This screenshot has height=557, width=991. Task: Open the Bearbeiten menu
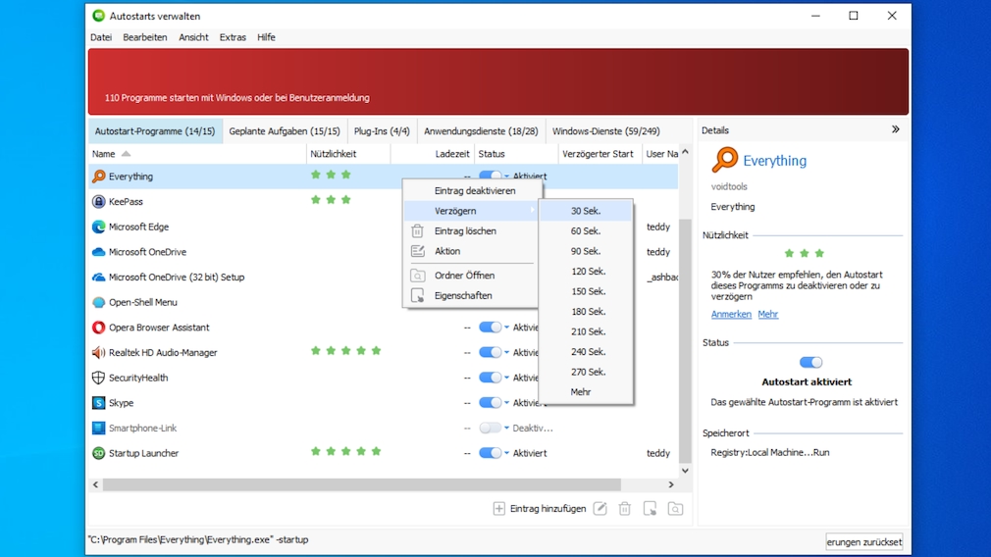point(145,37)
